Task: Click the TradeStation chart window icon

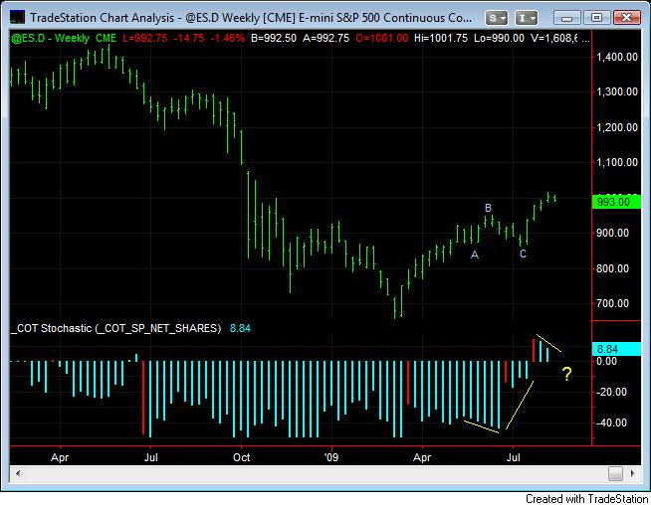Action: tap(17, 18)
